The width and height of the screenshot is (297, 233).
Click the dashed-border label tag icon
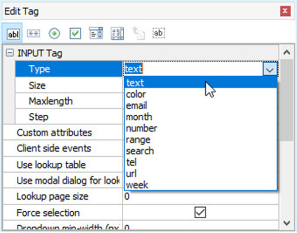point(159,33)
